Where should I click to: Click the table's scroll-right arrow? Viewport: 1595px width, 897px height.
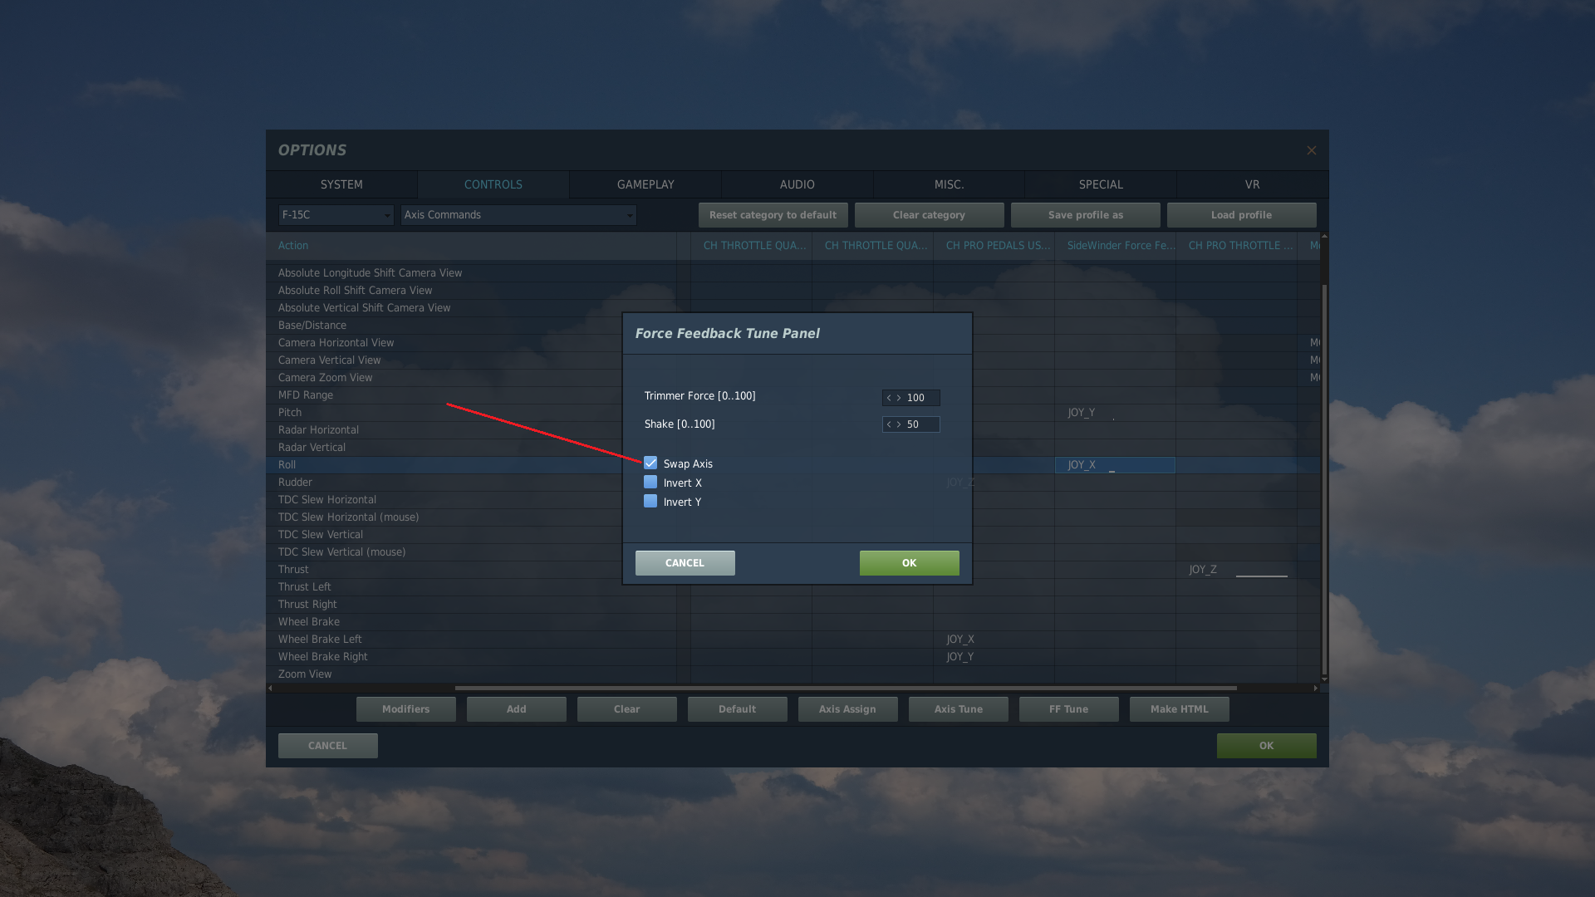(1315, 688)
